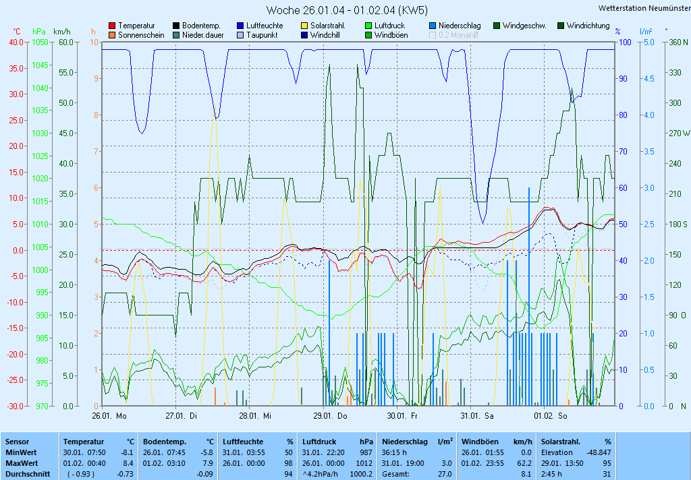This screenshot has width=691, height=480.
Task: Click the Sensor header in the table
Action: click(17, 442)
